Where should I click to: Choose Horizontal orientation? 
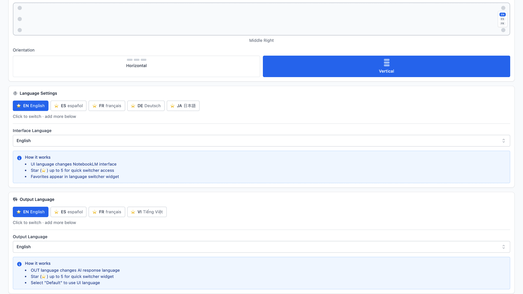coord(136,66)
